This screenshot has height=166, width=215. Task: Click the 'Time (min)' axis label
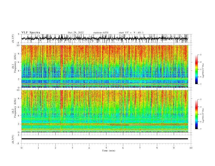click(109, 151)
